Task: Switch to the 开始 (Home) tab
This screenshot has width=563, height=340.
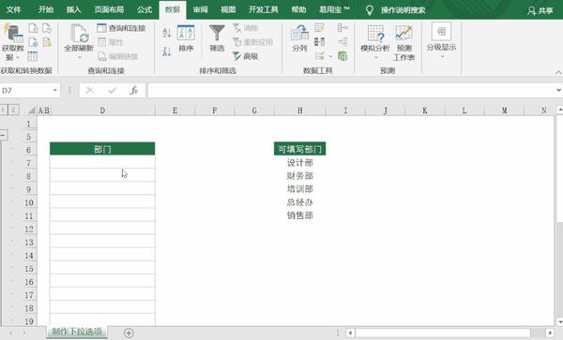Action: (46, 9)
